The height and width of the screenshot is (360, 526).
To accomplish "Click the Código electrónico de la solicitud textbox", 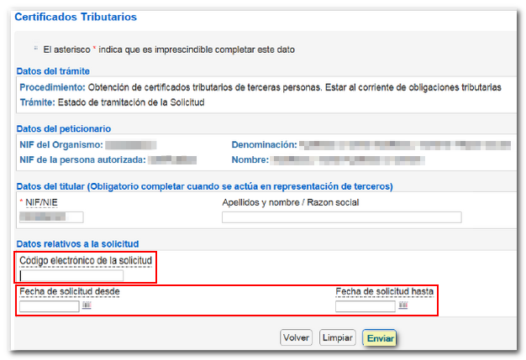I will click(71, 276).
